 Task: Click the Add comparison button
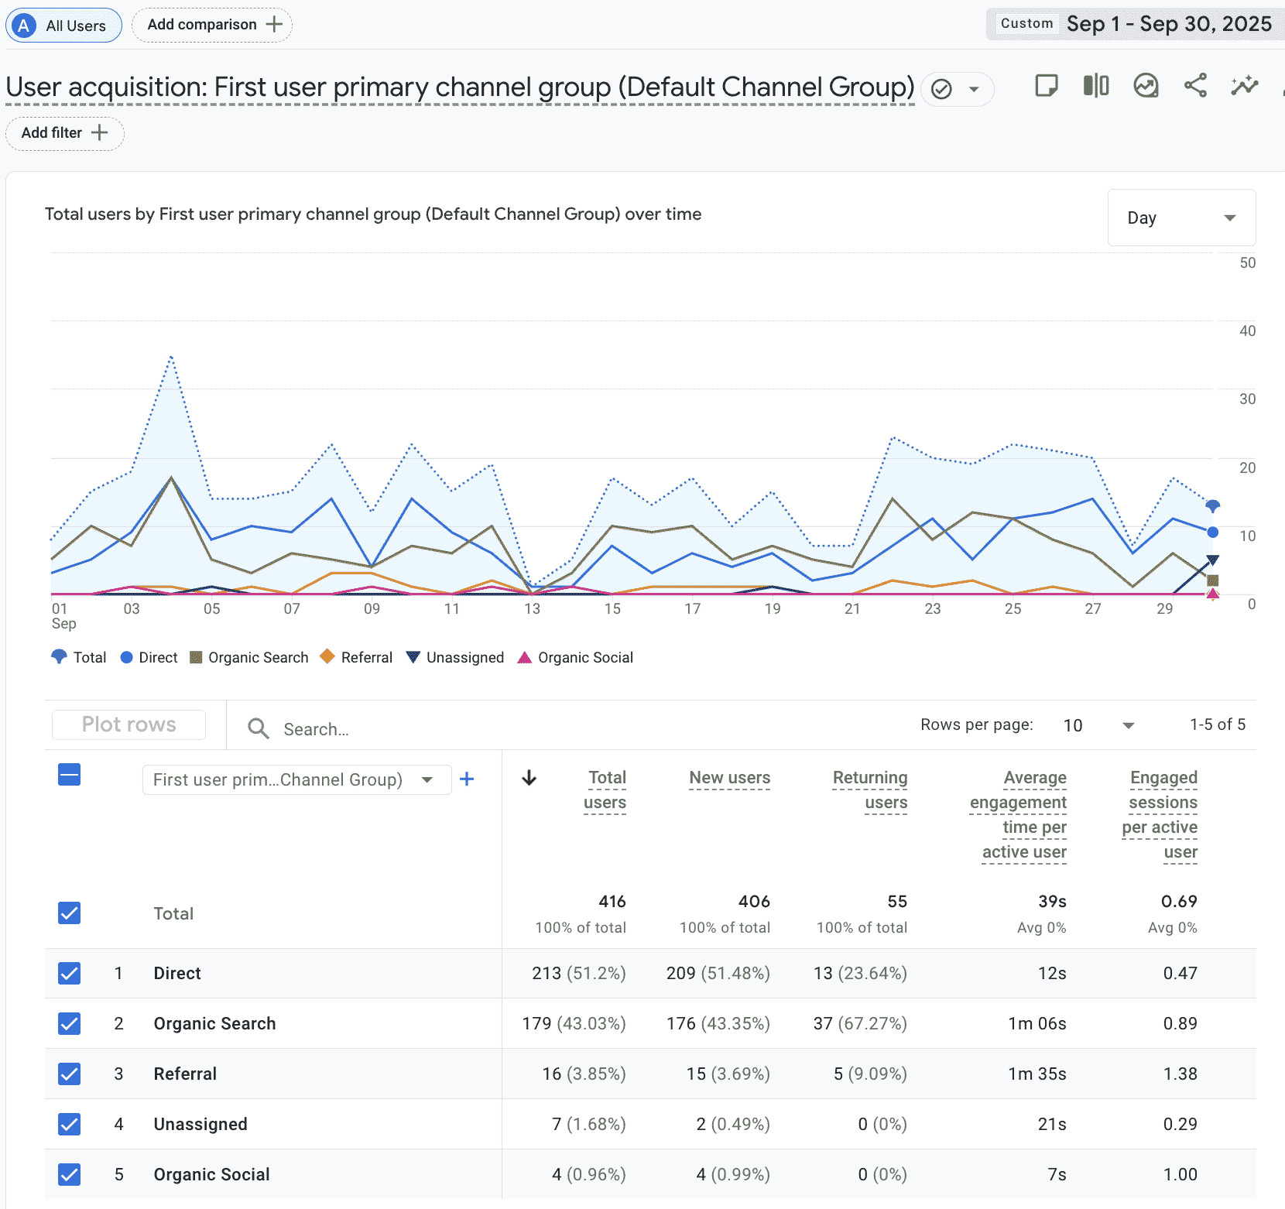coord(212,25)
